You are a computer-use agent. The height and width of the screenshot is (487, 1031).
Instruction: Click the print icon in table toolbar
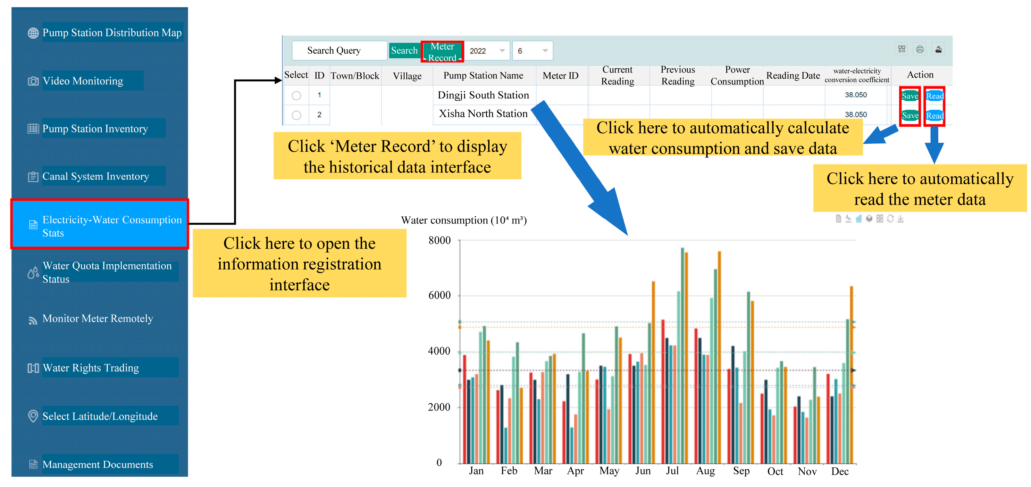click(x=920, y=49)
